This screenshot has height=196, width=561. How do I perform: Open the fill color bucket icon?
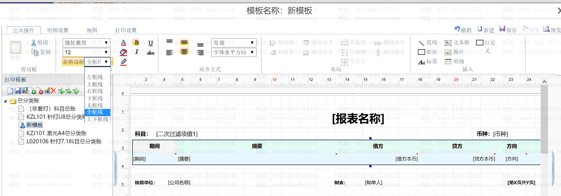[123, 52]
